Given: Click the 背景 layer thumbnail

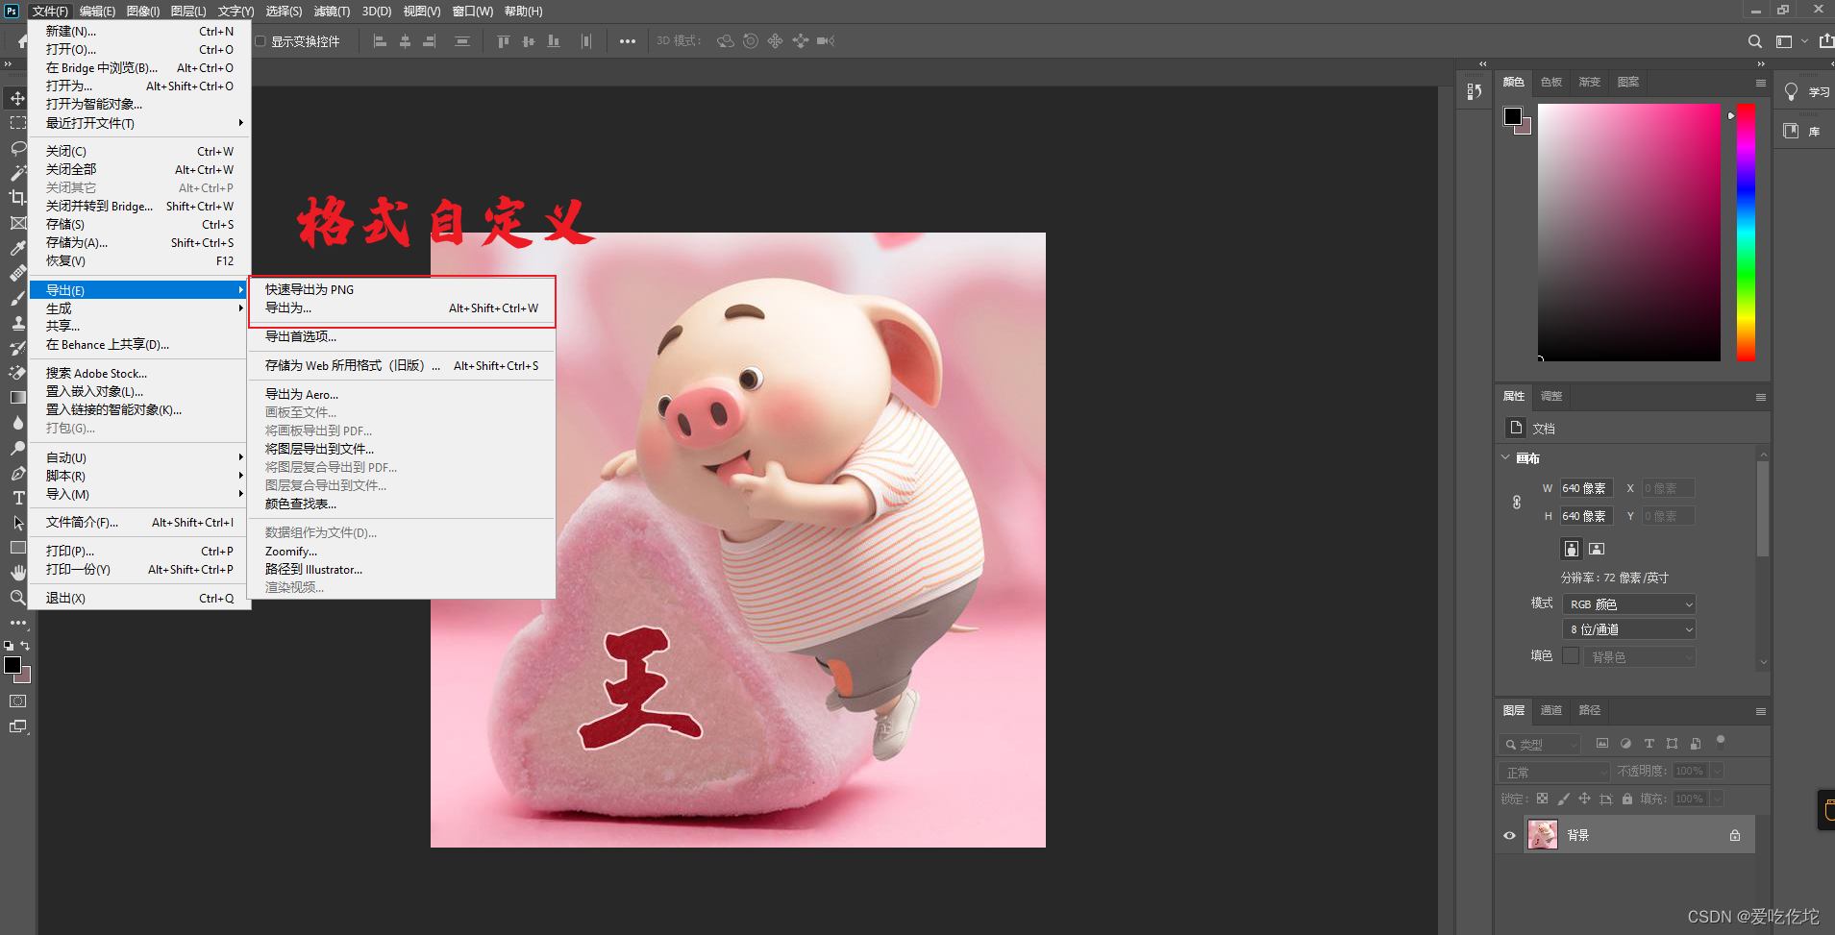Looking at the screenshot, I should pyautogui.click(x=1543, y=834).
